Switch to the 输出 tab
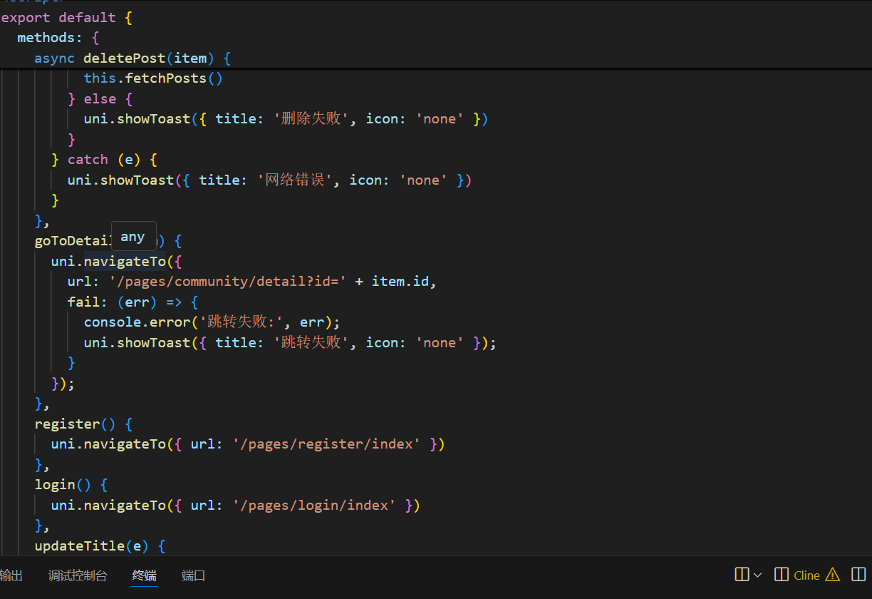The width and height of the screenshot is (872, 599). pyautogui.click(x=11, y=575)
